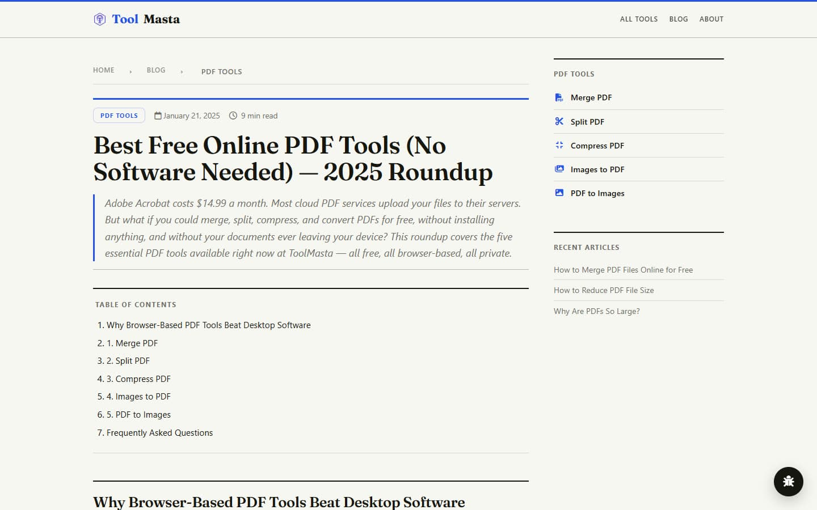Image resolution: width=817 pixels, height=510 pixels.
Task: Click the January 21, 2025 date text
Action: click(192, 116)
